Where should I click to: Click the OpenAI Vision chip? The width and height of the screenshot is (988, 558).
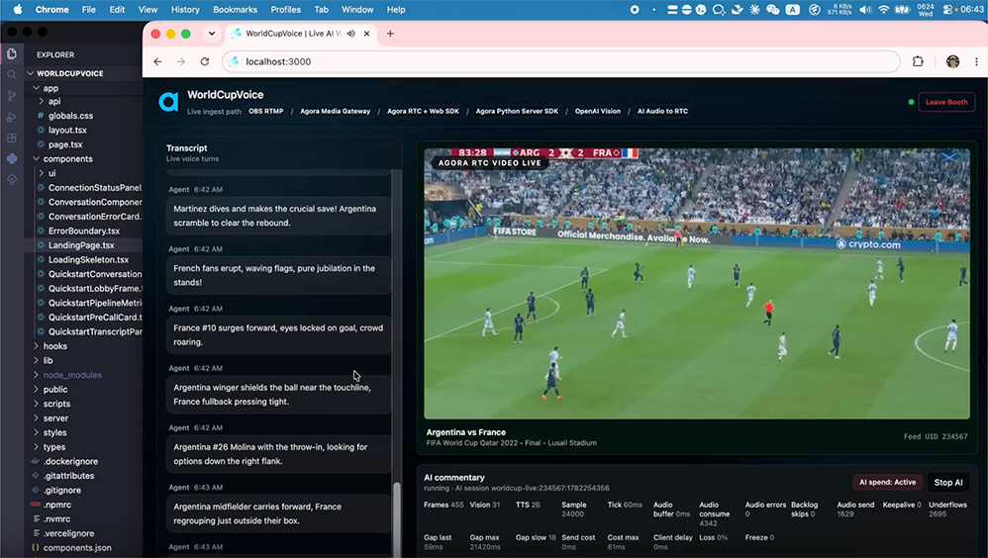(x=597, y=111)
